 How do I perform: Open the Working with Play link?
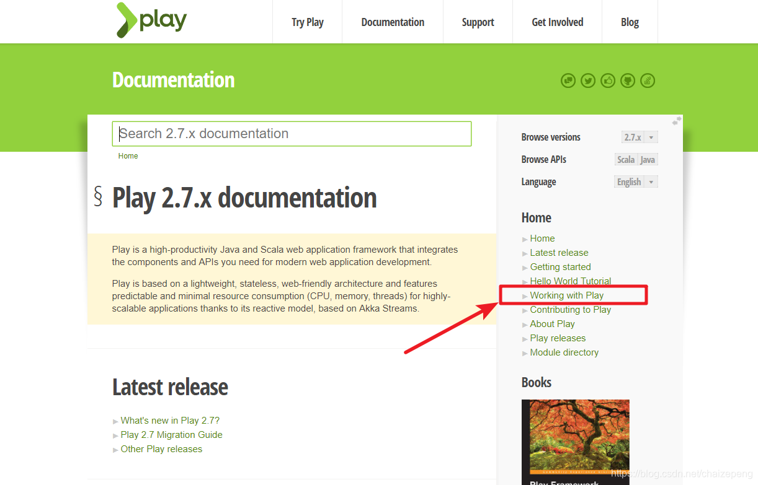click(567, 295)
